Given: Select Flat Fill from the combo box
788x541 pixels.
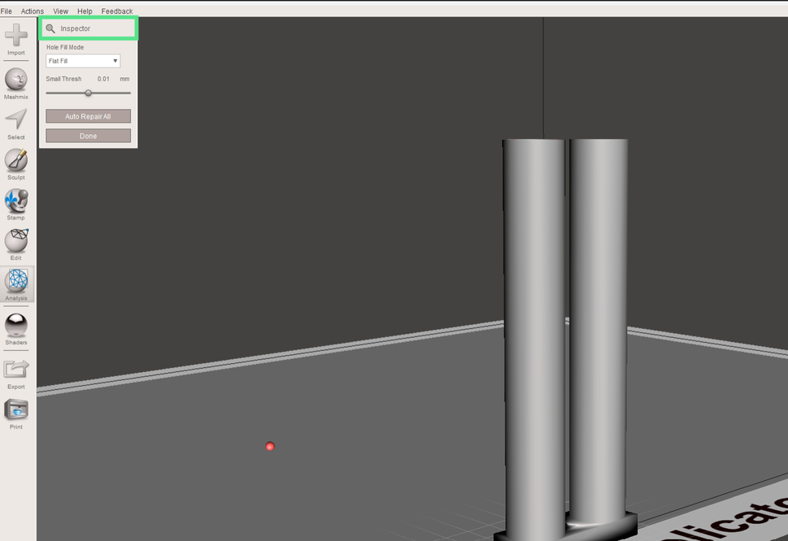Looking at the screenshot, I should point(82,60).
